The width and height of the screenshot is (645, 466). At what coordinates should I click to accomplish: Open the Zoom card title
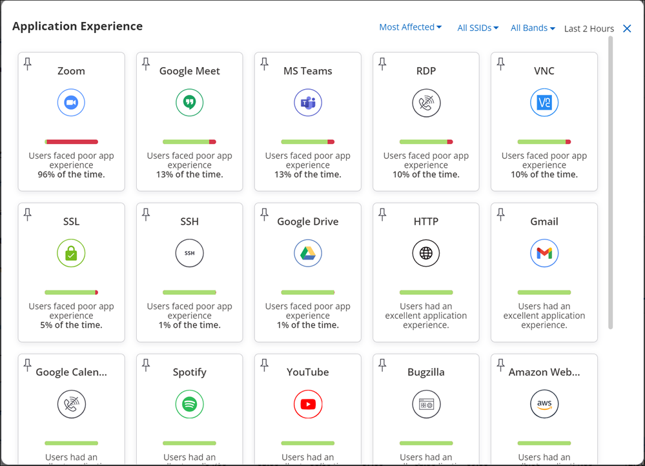click(71, 71)
